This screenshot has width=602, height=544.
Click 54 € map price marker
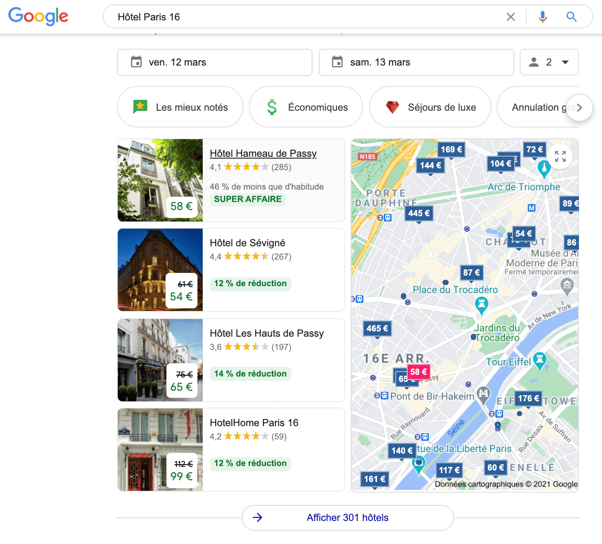tap(524, 234)
